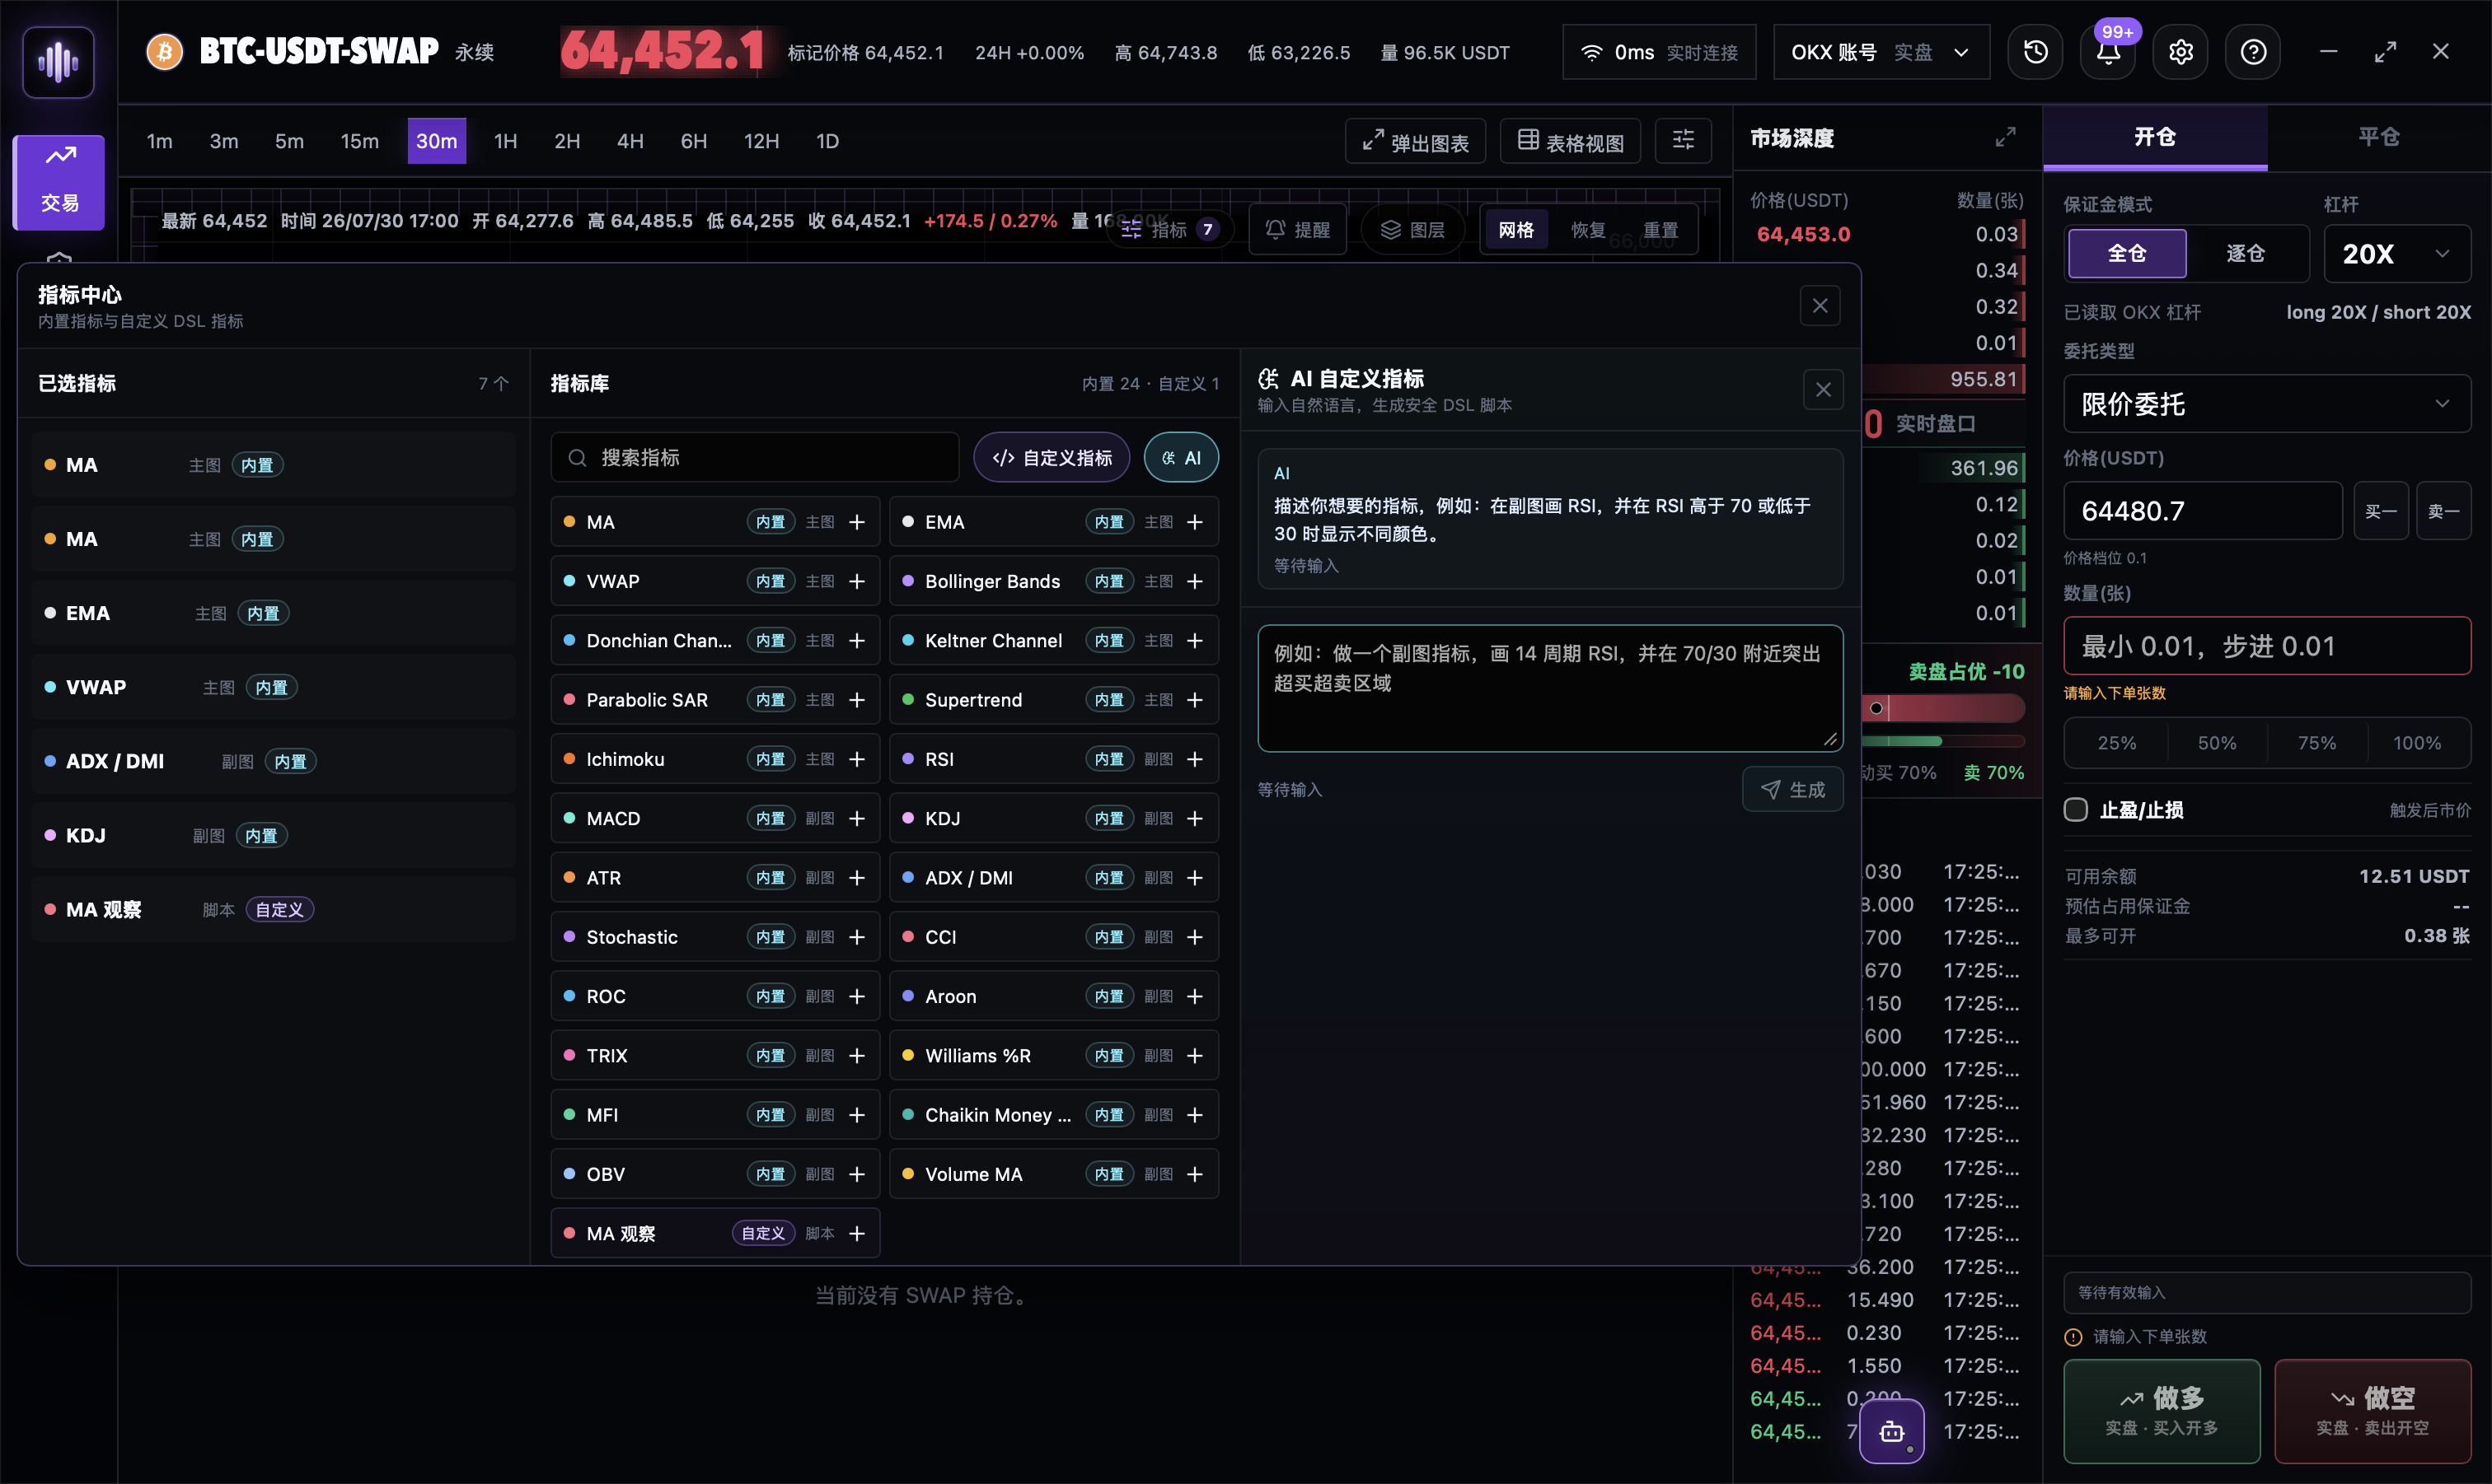Click the chart settings sliders icon
Screen dimensions: 2492x1484
(1684, 141)
